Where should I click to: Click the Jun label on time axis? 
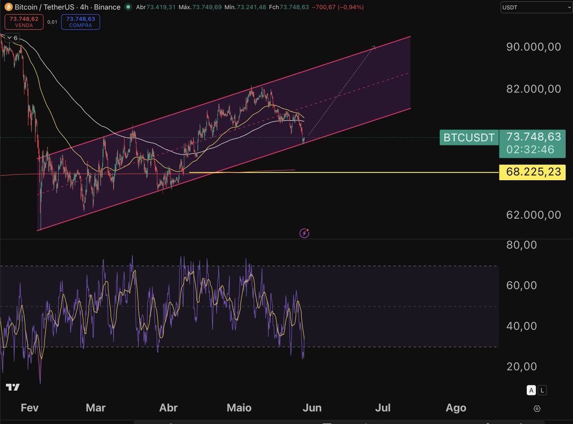tap(312, 408)
